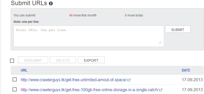Open the get-free-unlimited-amout-of-space link
Viewport: 204px width, 94px height.
[x=74, y=80]
